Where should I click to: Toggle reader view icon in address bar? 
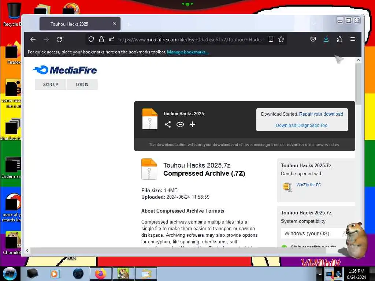coord(271,39)
